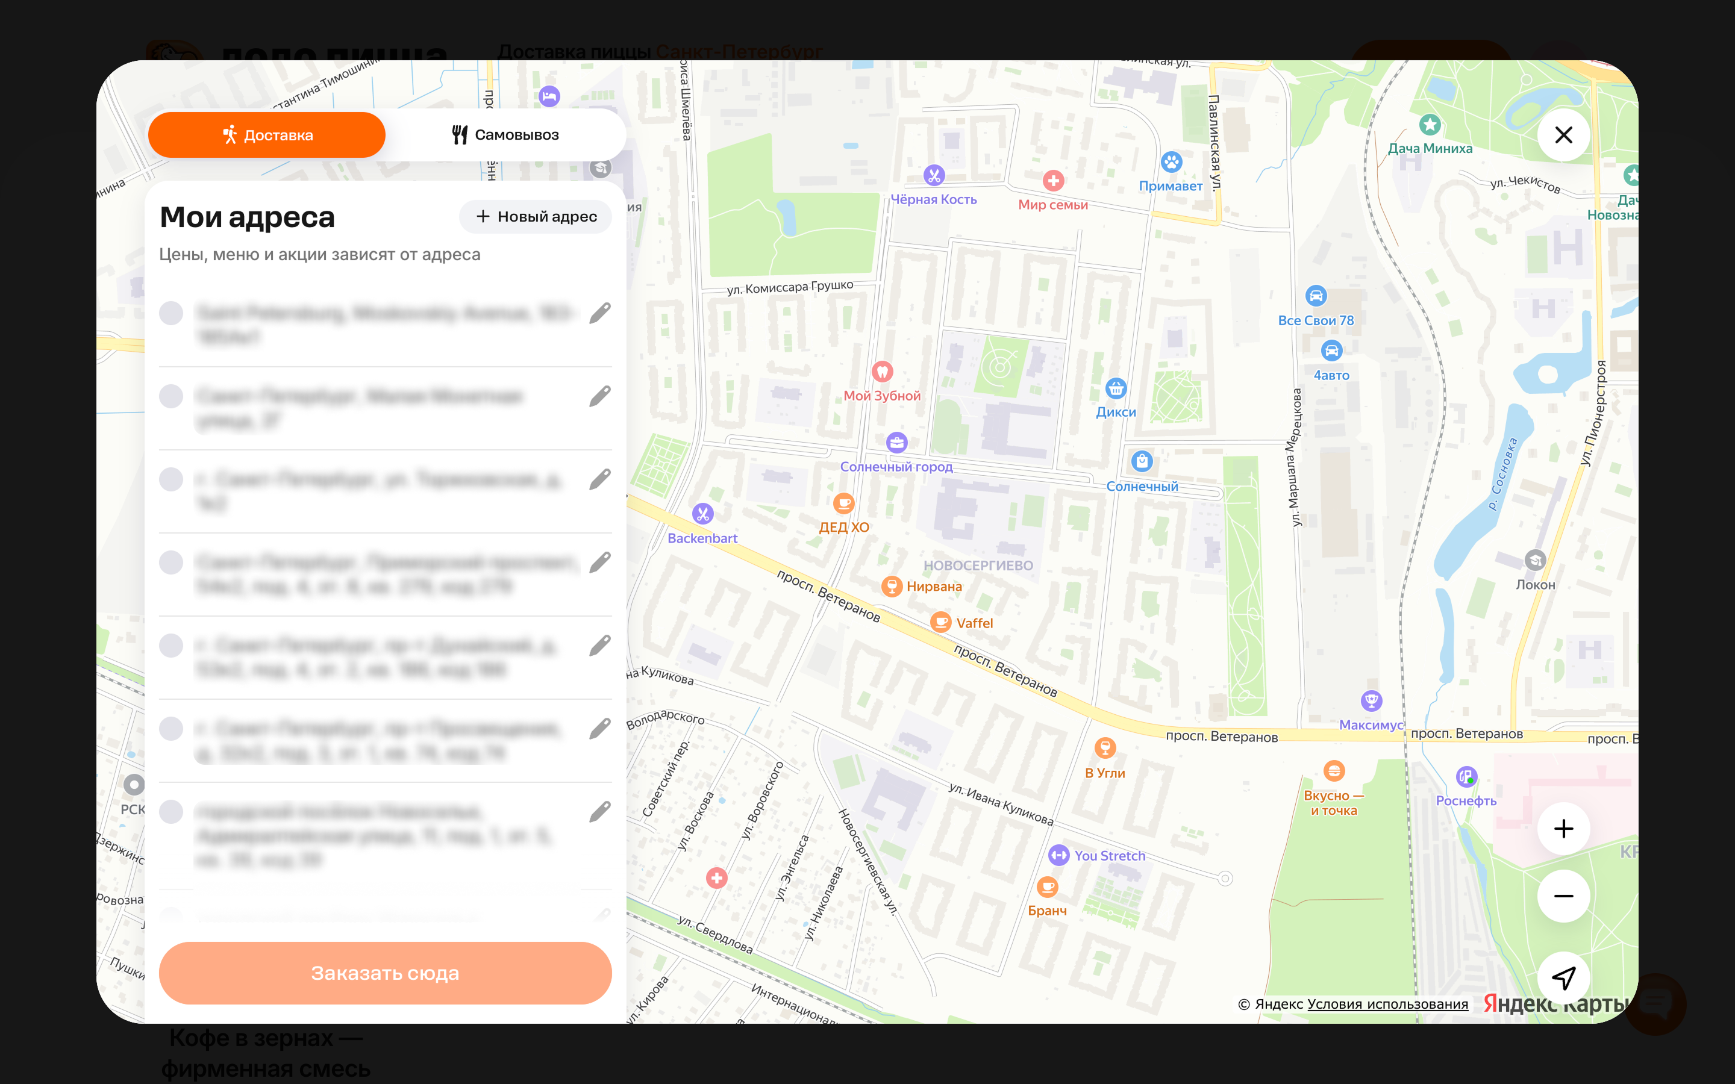This screenshot has height=1084, width=1735.
Task: Click the You Stretch fitness icon
Action: pos(1058,855)
